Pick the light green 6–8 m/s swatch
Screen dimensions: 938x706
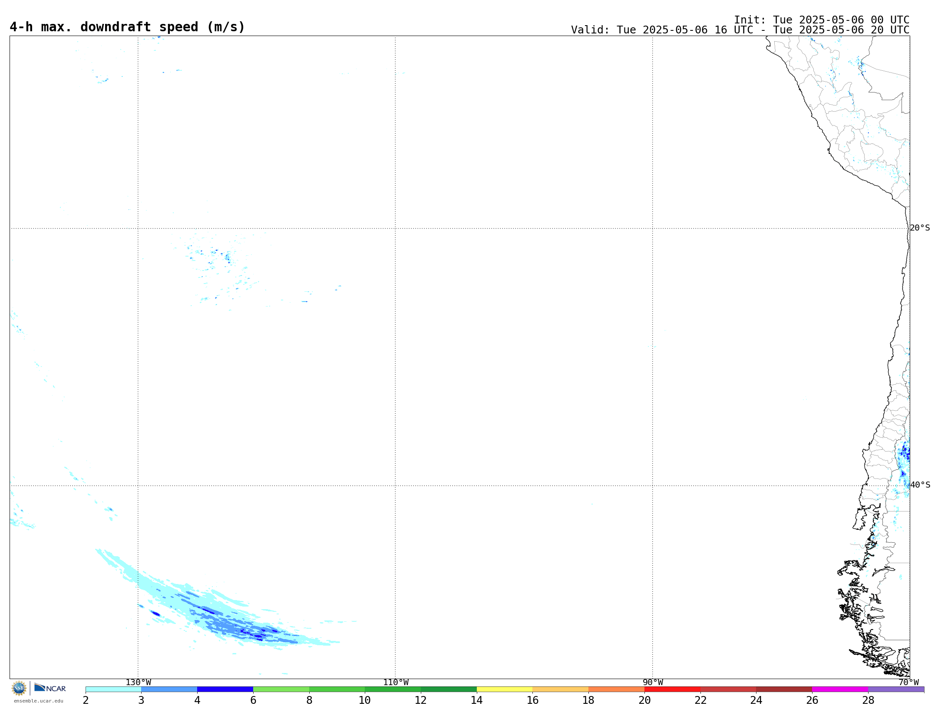[x=281, y=690]
